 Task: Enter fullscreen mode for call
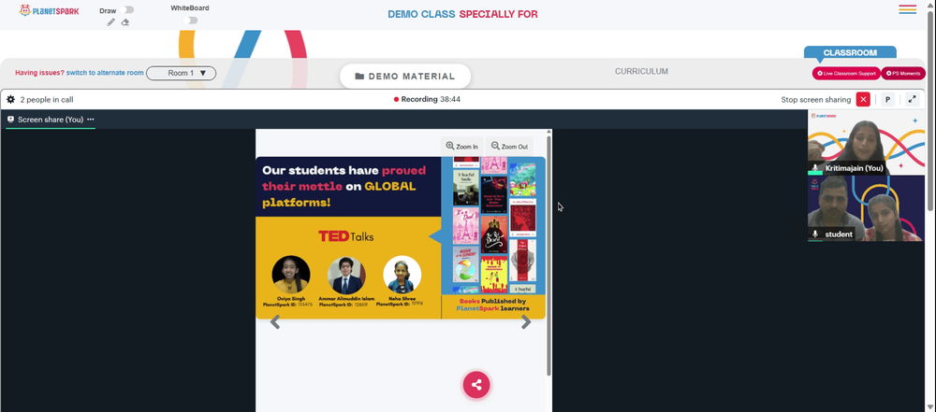(912, 100)
